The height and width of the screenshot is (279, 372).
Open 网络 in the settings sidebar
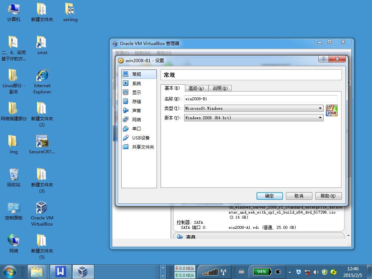click(x=139, y=120)
